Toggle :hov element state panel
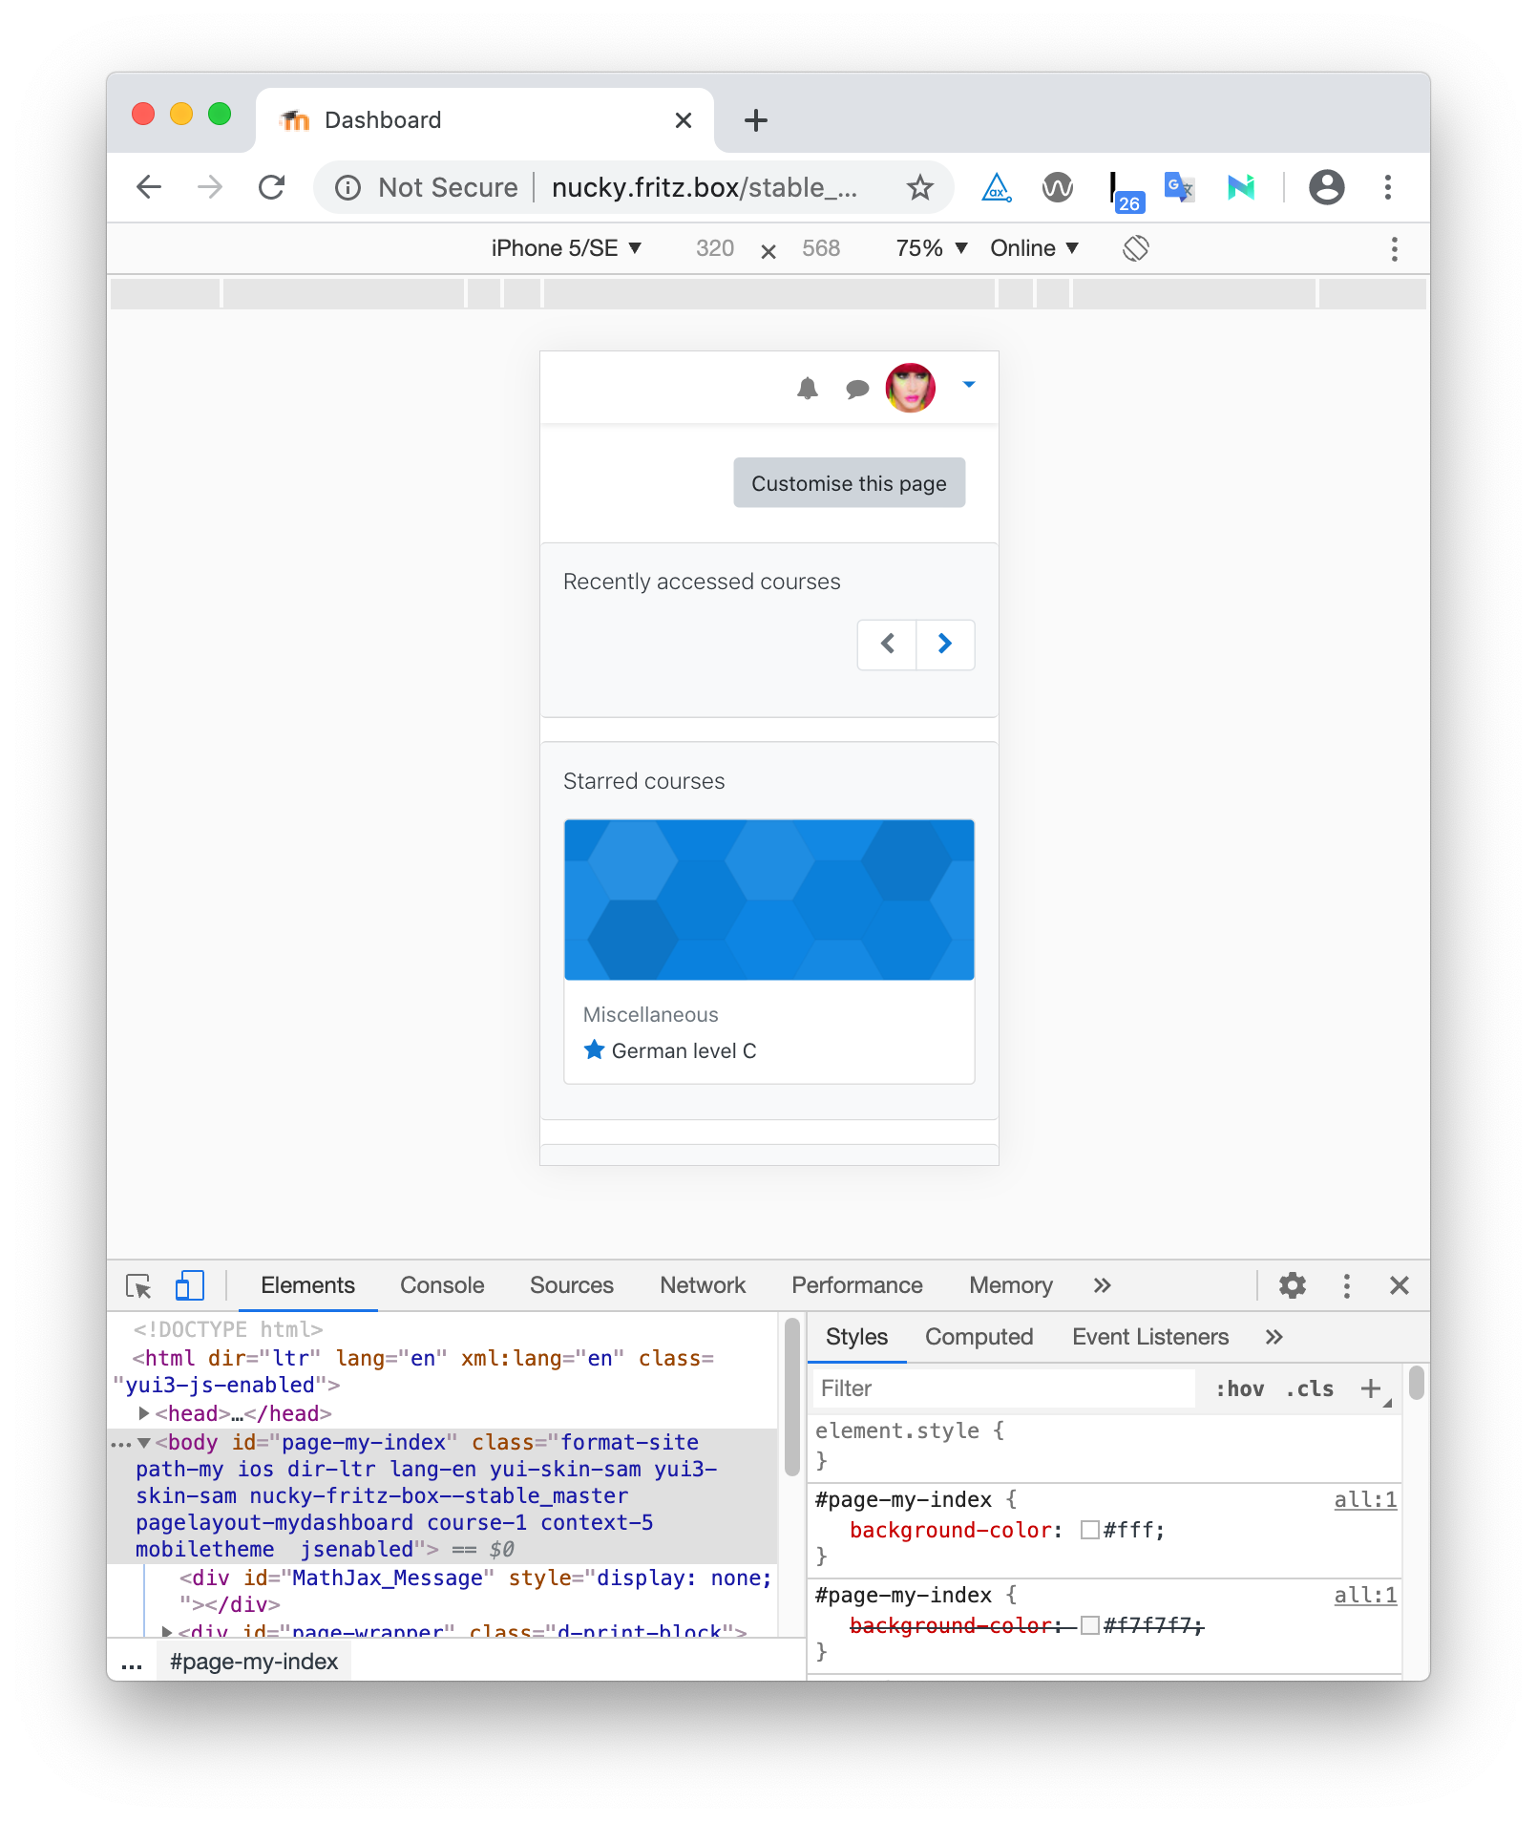This screenshot has height=1822, width=1537. coord(1239,1389)
